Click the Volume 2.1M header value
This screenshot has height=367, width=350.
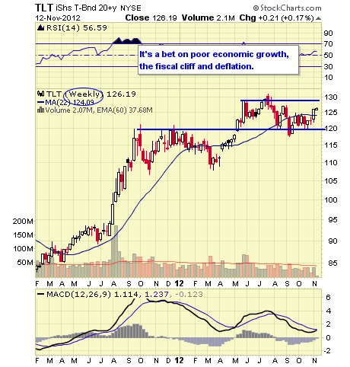click(x=208, y=18)
